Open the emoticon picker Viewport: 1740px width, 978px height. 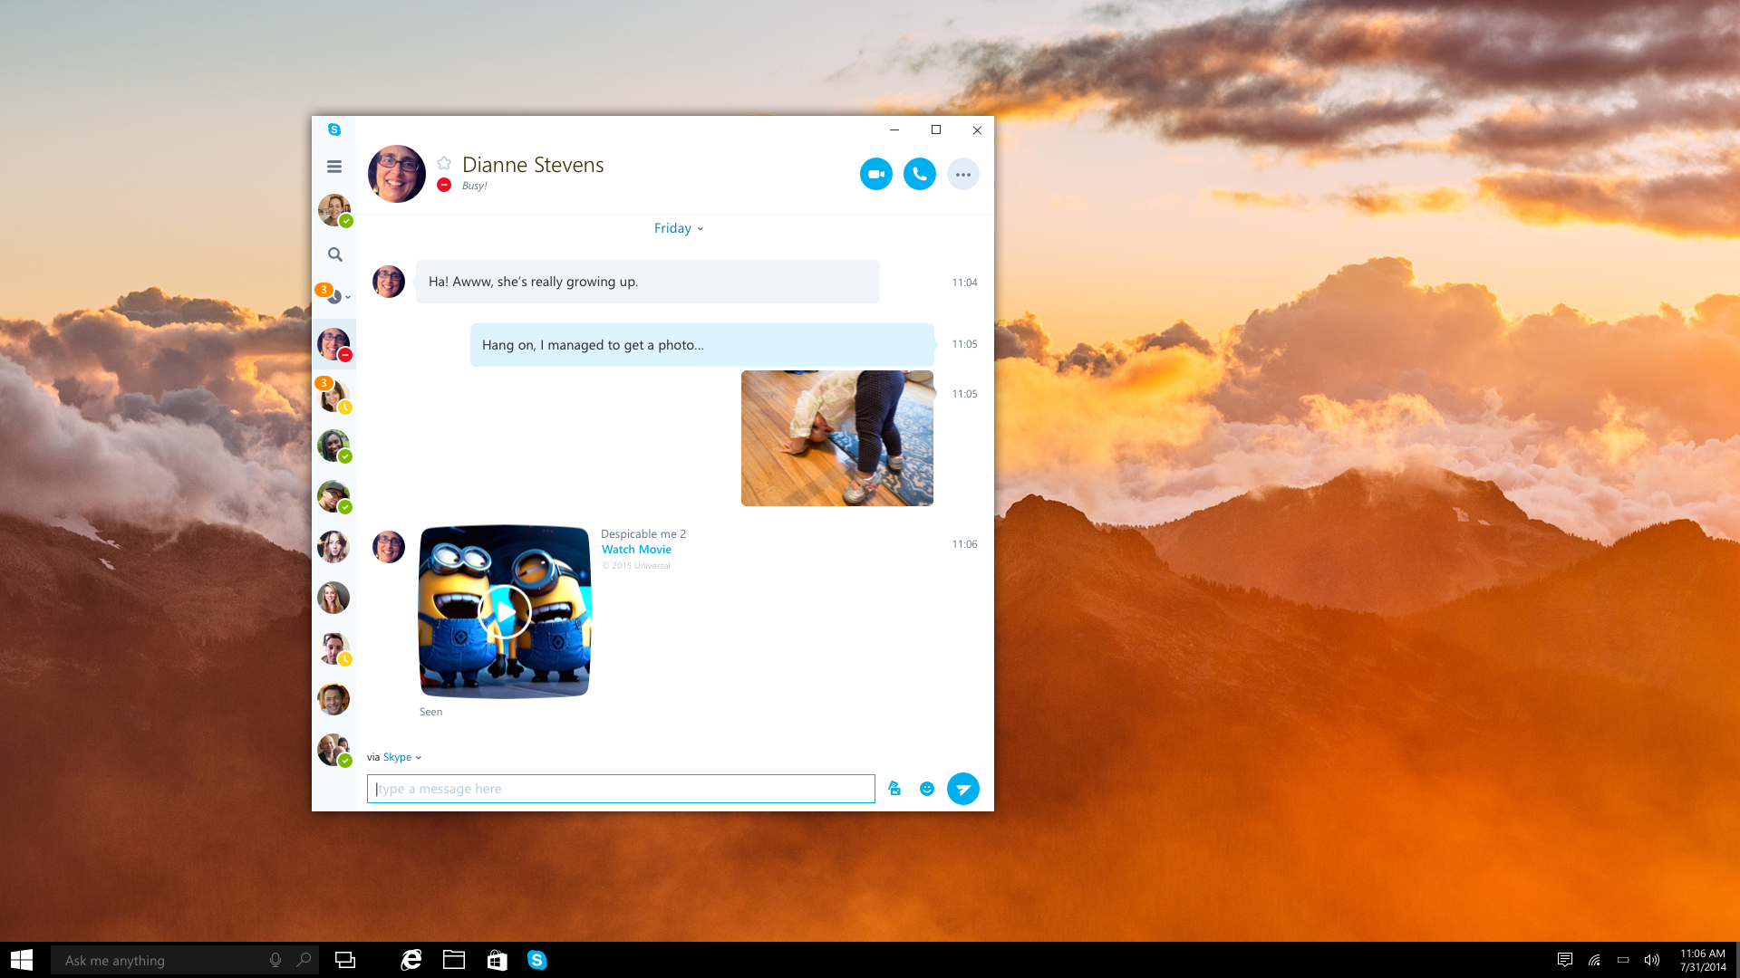[927, 789]
